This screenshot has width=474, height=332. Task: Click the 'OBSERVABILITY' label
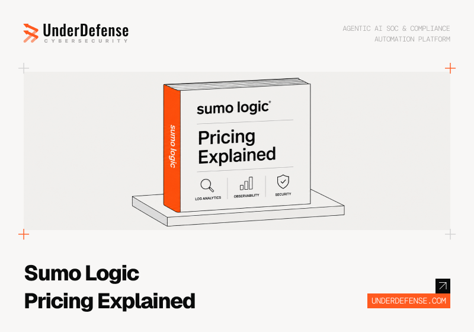(246, 196)
